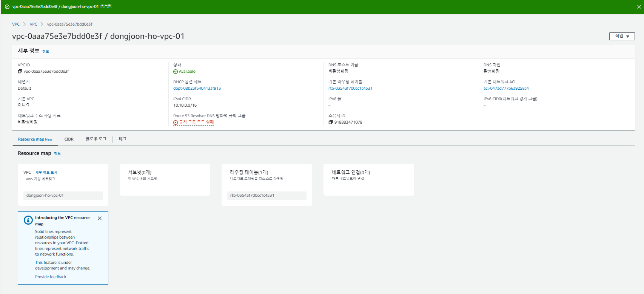
Task: Switch to the 태그 tab
Action: [x=123, y=139]
